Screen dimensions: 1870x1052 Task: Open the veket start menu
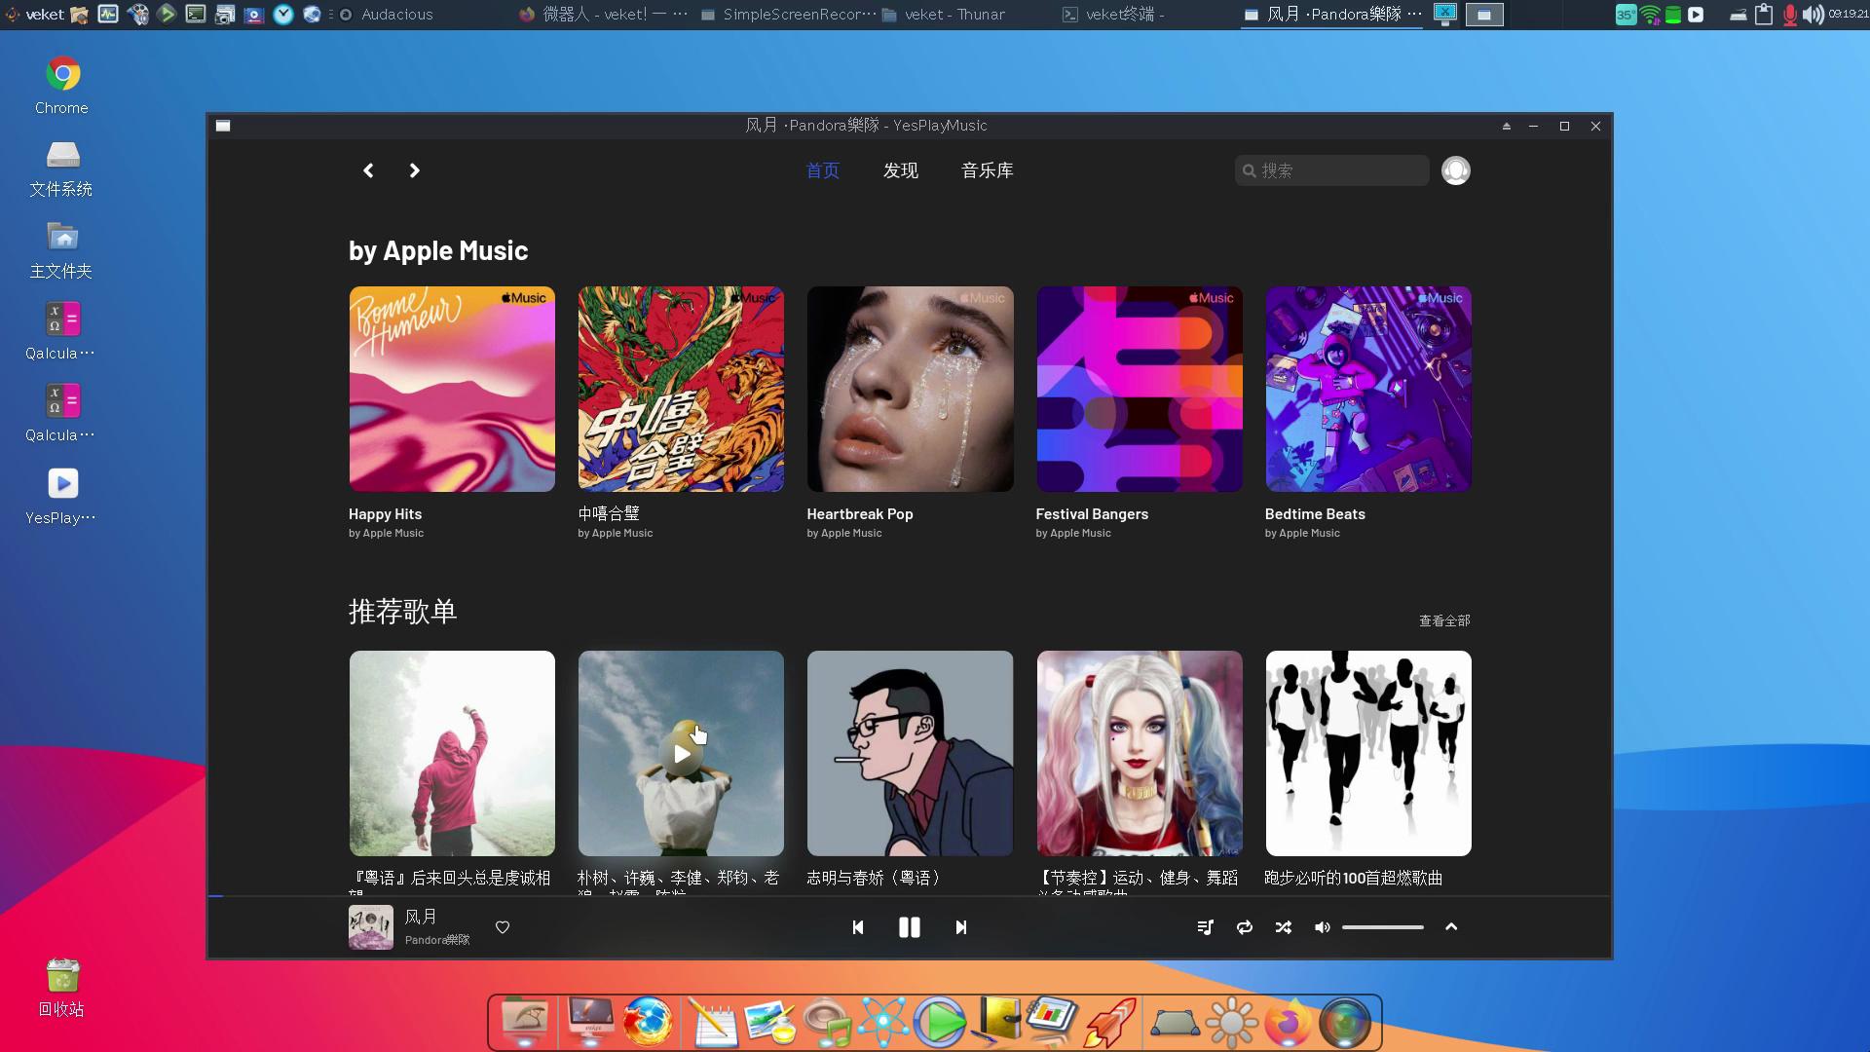pos(34,15)
